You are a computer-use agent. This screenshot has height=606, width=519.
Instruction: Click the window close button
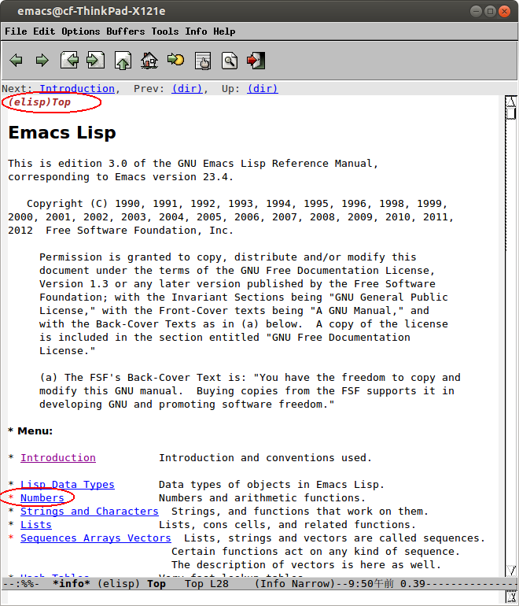tap(504, 11)
